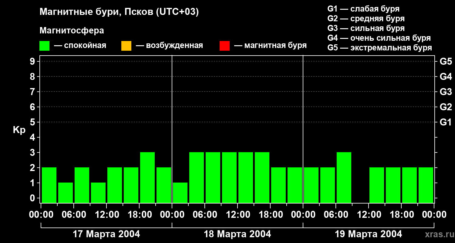The width and height of the screenshot is (455, 243).
Task: Click the G1 label on right axis
Action: click(446, 122)
